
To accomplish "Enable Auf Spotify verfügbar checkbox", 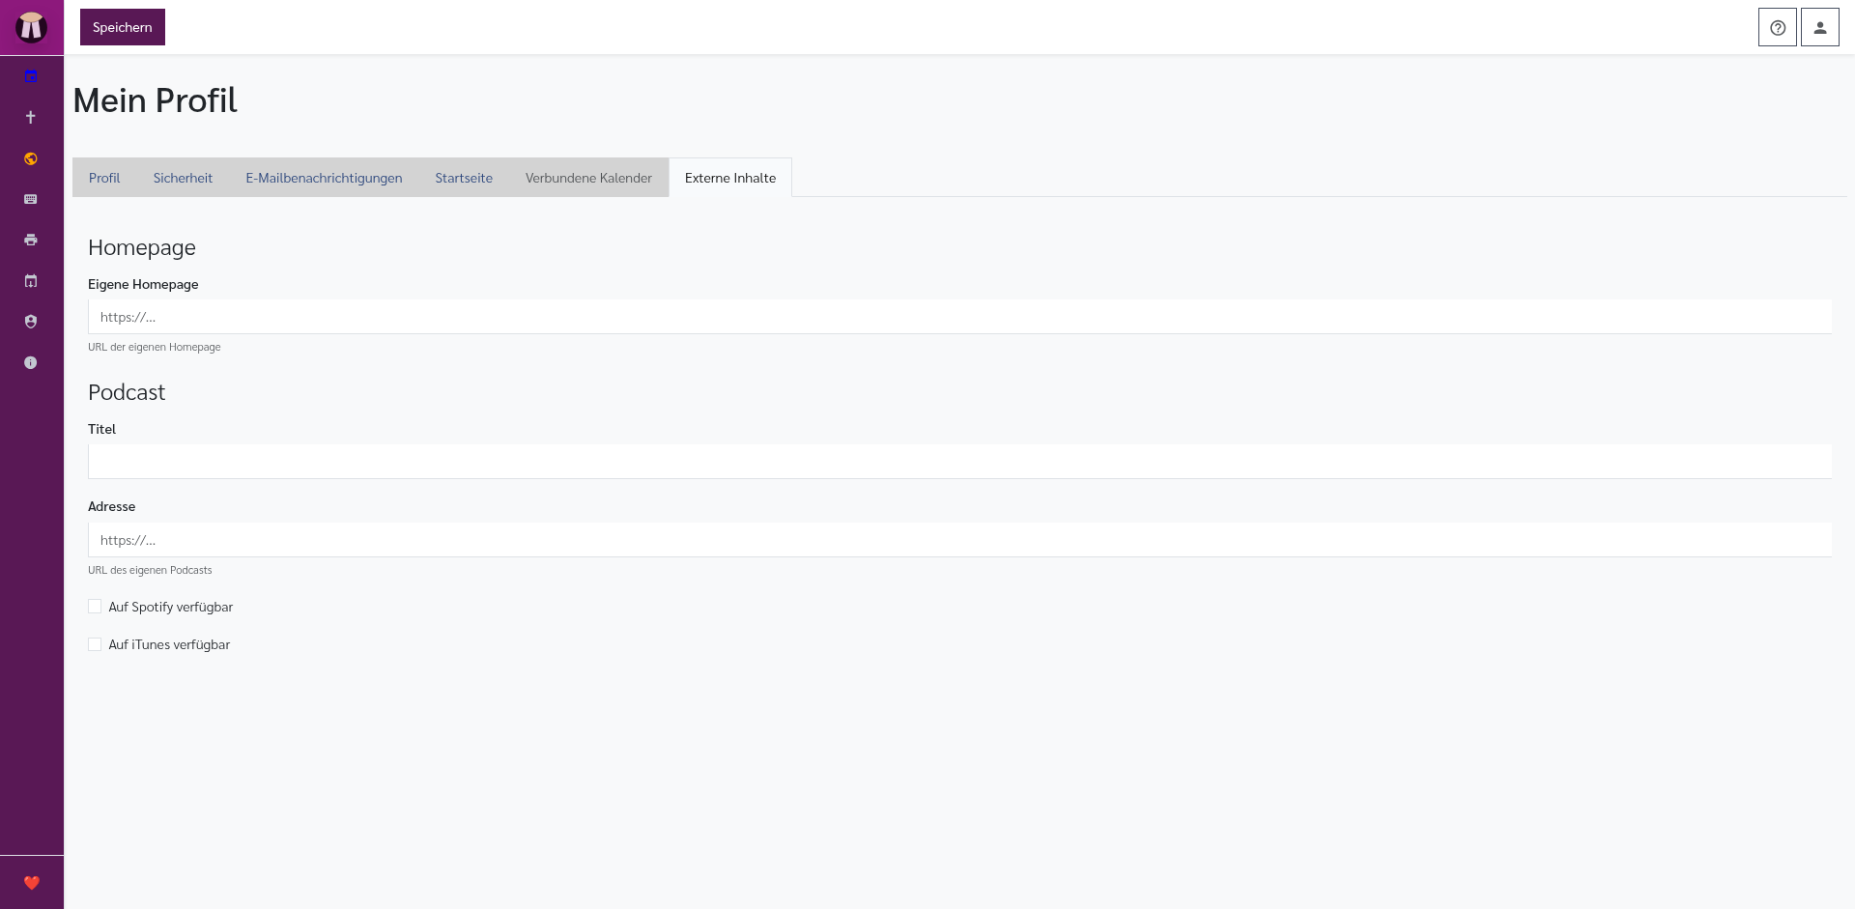I will [x=95, y=607].
